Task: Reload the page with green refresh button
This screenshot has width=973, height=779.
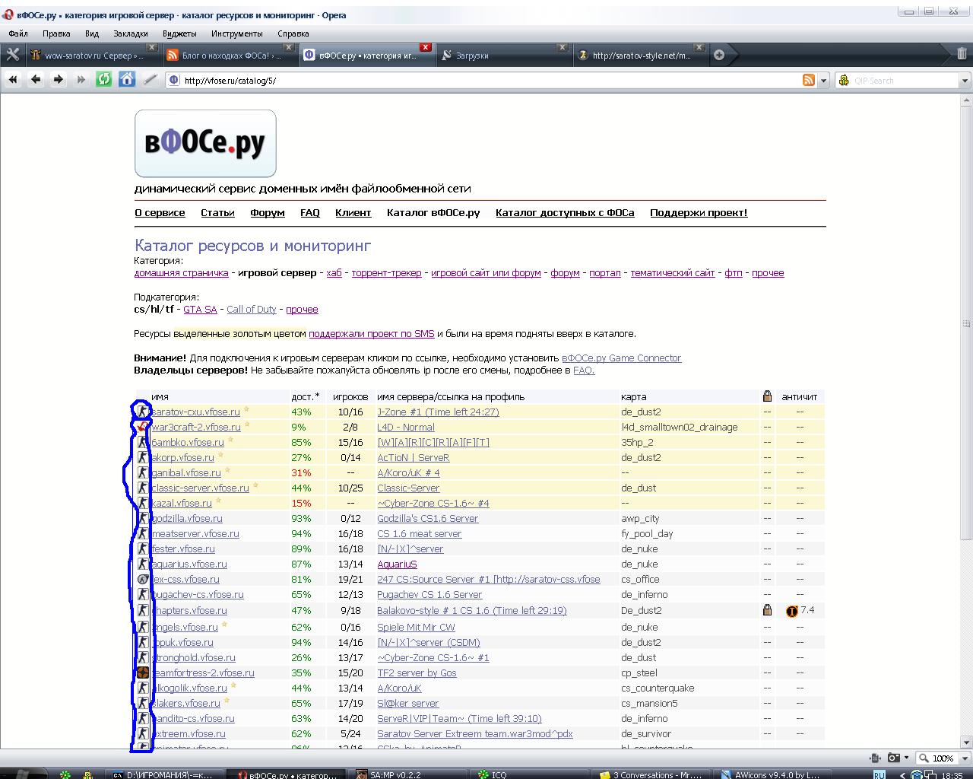Action: tap(103, 80)
